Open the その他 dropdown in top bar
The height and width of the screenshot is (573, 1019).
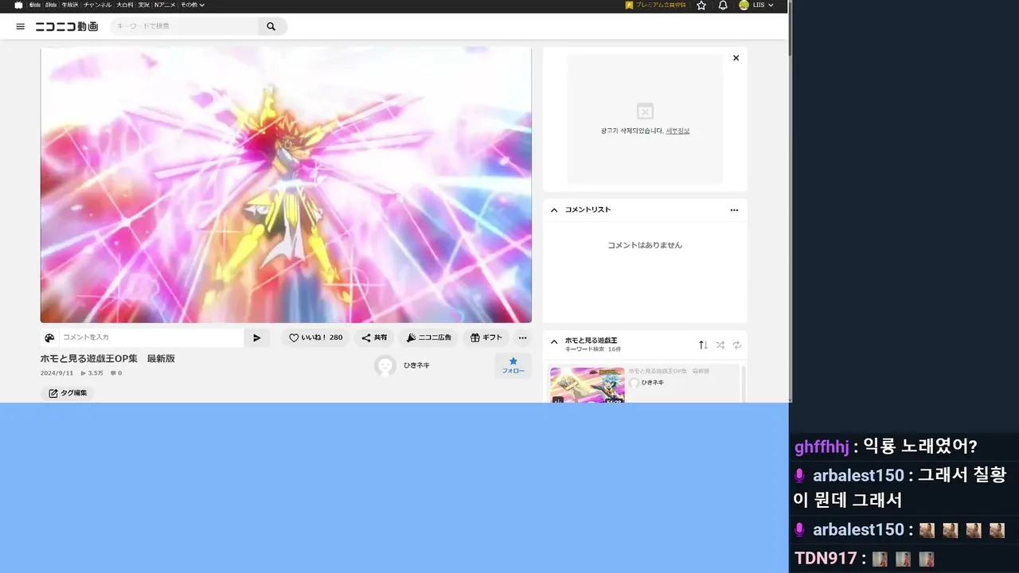(192, 5)
